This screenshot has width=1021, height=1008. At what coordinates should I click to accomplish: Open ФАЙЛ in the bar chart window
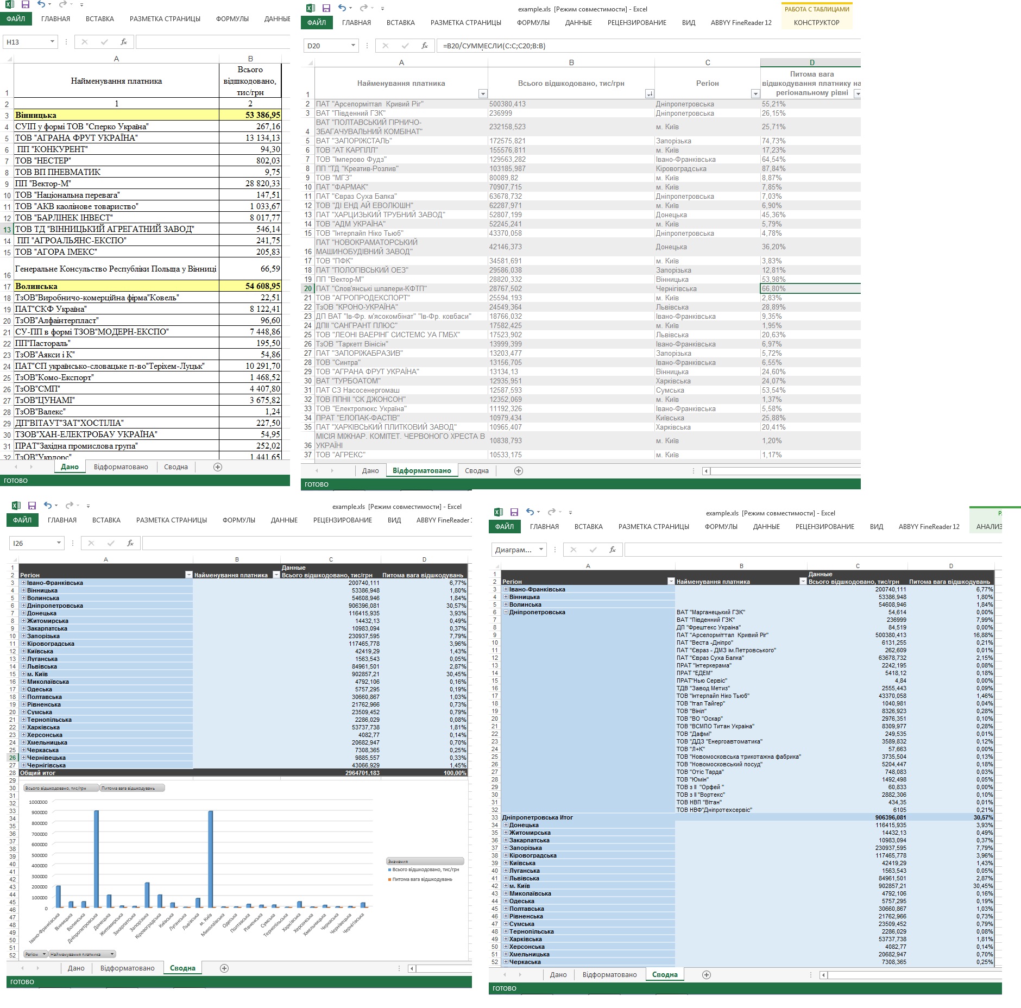pyautogui.click(x=22, y=520)
